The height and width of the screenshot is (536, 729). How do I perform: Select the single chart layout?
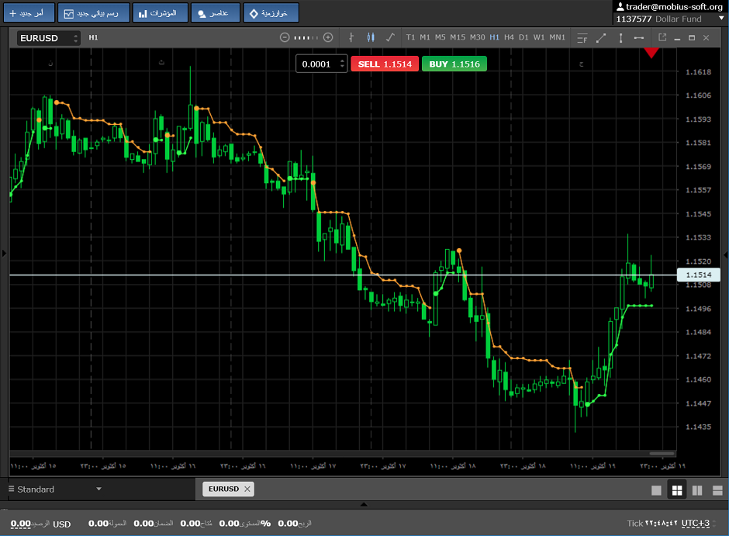coord(656,489)
